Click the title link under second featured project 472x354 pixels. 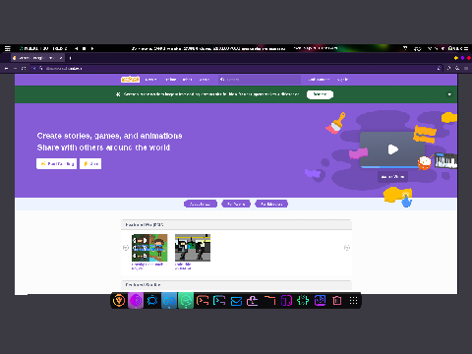(x=183, y=264)
